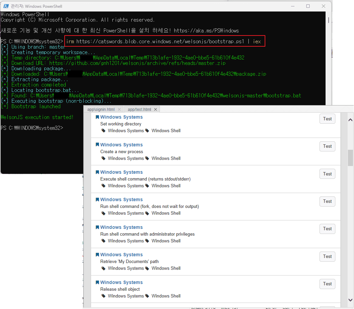Click bookmark icon beside 'Set working directory' entry

click(97, 117)
